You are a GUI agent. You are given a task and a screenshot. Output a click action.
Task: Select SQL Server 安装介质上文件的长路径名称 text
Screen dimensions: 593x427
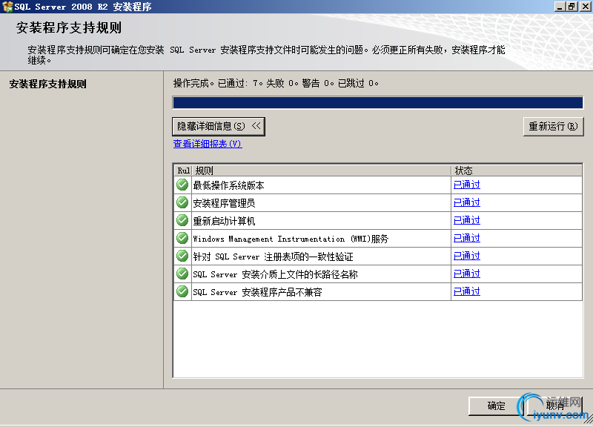(275, 274)
